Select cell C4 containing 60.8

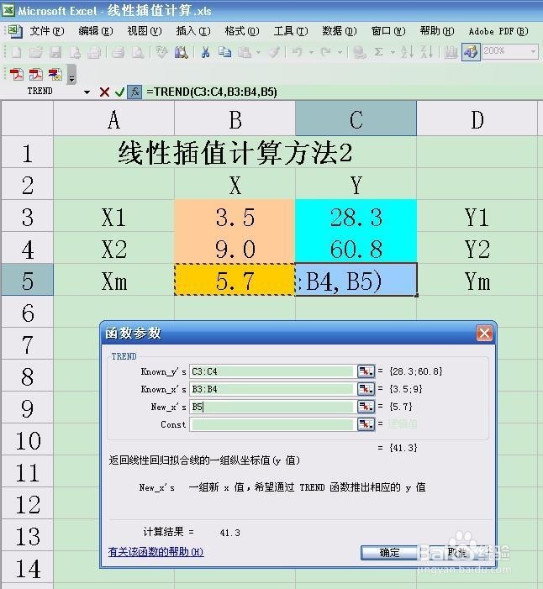(x=356, y=249)
